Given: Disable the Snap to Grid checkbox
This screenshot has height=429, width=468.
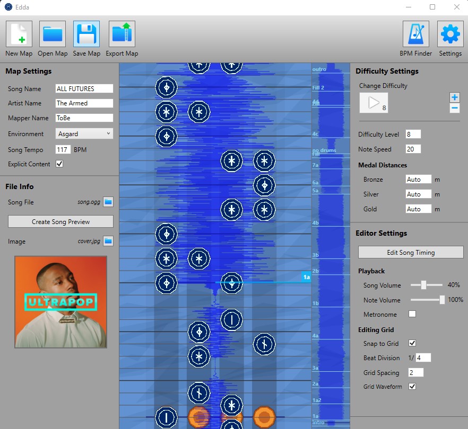Looking at the screenshot, I should pos(412,343).
